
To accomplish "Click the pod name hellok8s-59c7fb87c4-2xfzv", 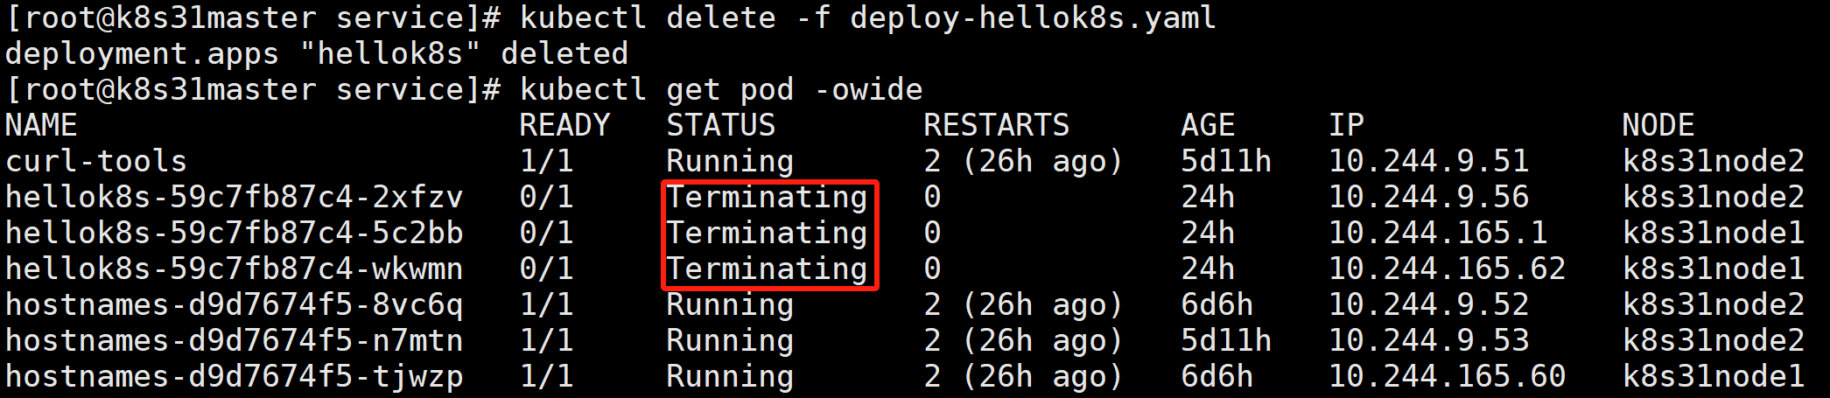I will click(235, 197).
